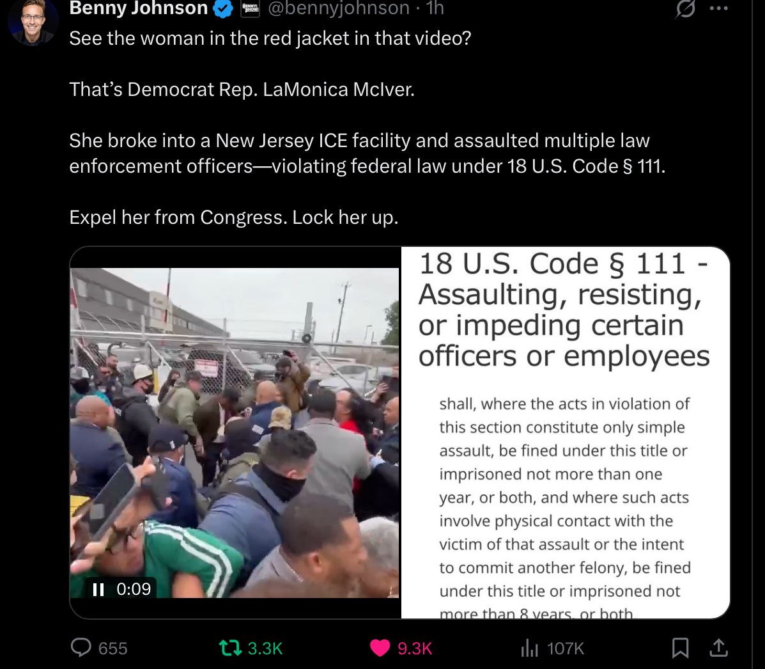Screen dimensions: 765x669
Task: Click the Benny Show affiliate badge
Action: coord(251,8)
